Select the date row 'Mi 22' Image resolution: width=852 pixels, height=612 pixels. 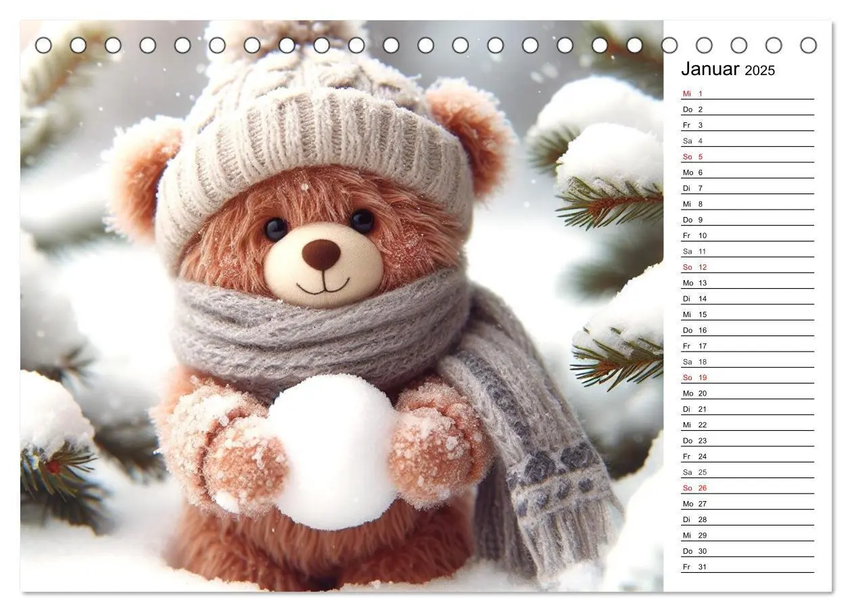point(747,425)
